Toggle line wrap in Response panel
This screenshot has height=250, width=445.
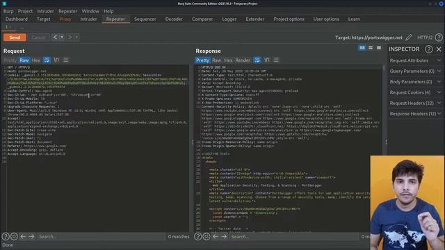click(257, 60)
